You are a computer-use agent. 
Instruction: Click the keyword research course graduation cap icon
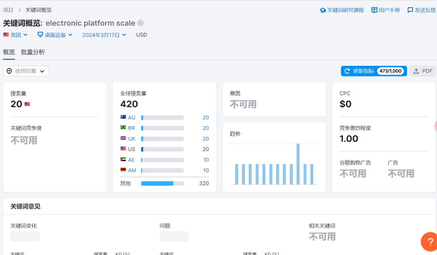click(322, 10)
